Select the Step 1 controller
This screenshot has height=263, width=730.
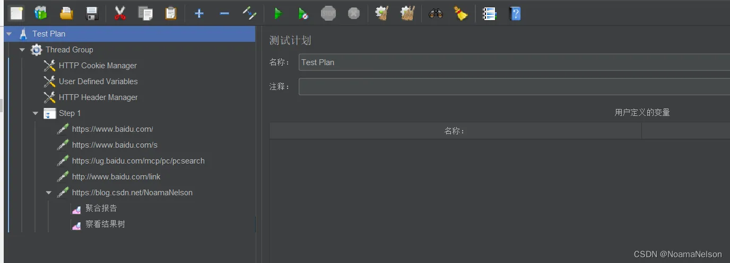(69, 113)
